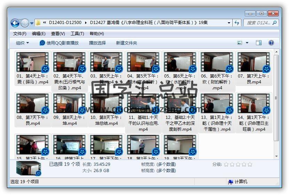Click the 大小: 26.9 GB value
The height and width of the screenshot is (195, 289).
coord(101,171)
